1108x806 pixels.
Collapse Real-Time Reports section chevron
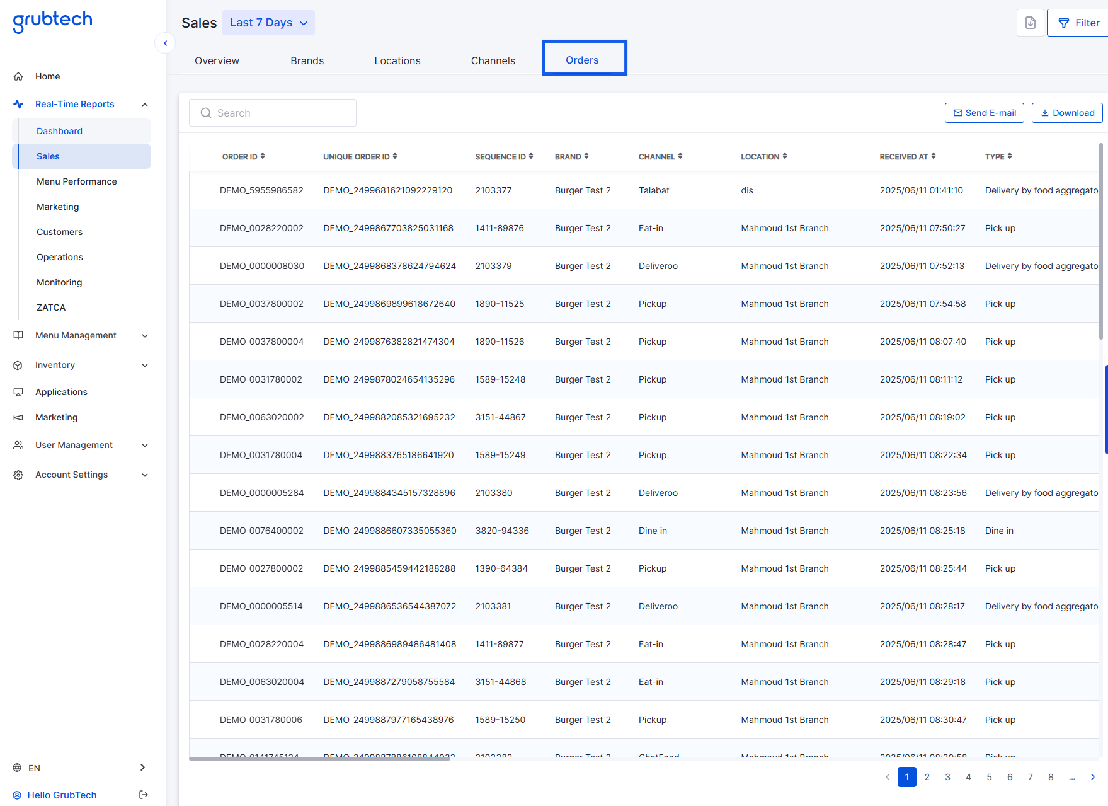click(x=145, y=105)
